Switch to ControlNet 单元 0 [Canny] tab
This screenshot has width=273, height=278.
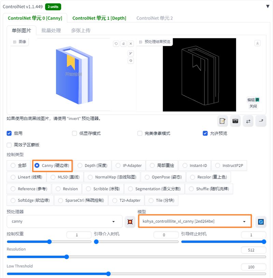tap(35, 18)
